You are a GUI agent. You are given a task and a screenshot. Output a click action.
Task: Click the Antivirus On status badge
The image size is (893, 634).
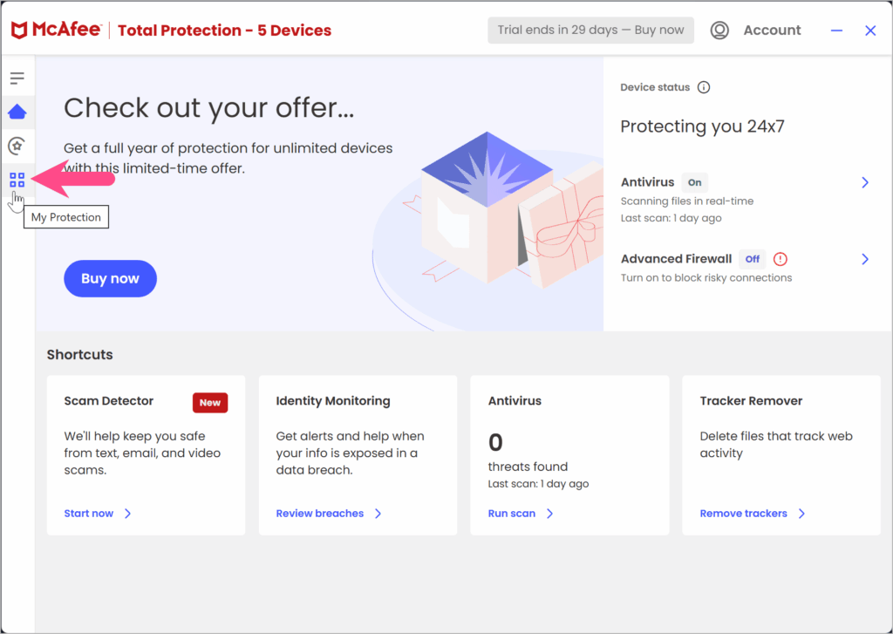[694, 182]
